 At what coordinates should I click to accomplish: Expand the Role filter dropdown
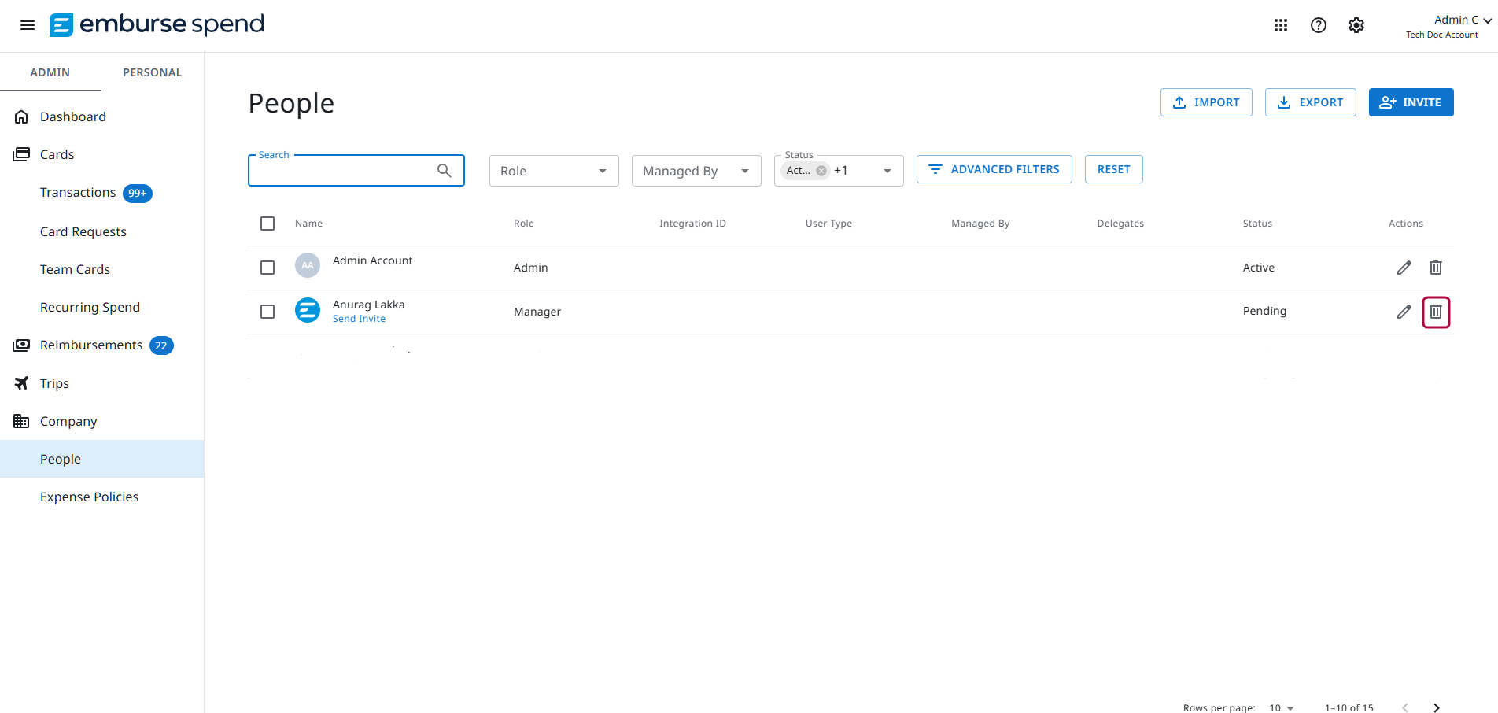tap(554, 171)
